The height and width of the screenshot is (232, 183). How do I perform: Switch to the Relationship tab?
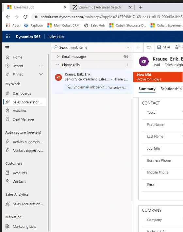(x=171, y=89)
